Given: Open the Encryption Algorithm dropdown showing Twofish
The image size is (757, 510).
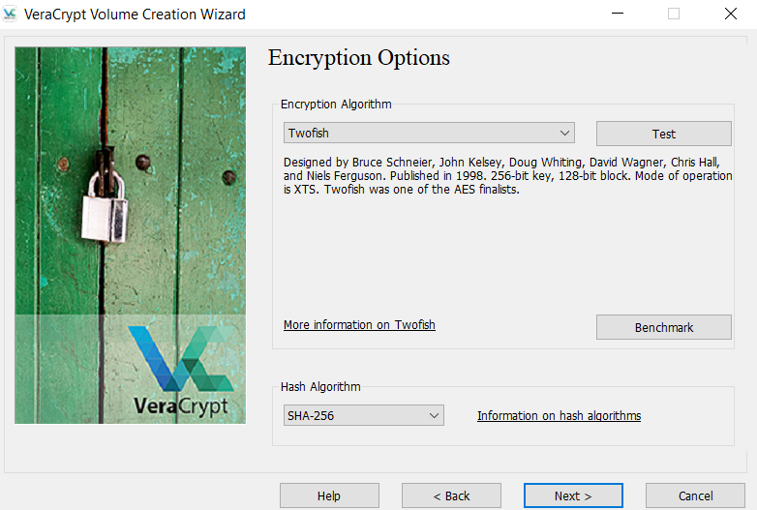Looking at the screenshot, I should [429, 133].
